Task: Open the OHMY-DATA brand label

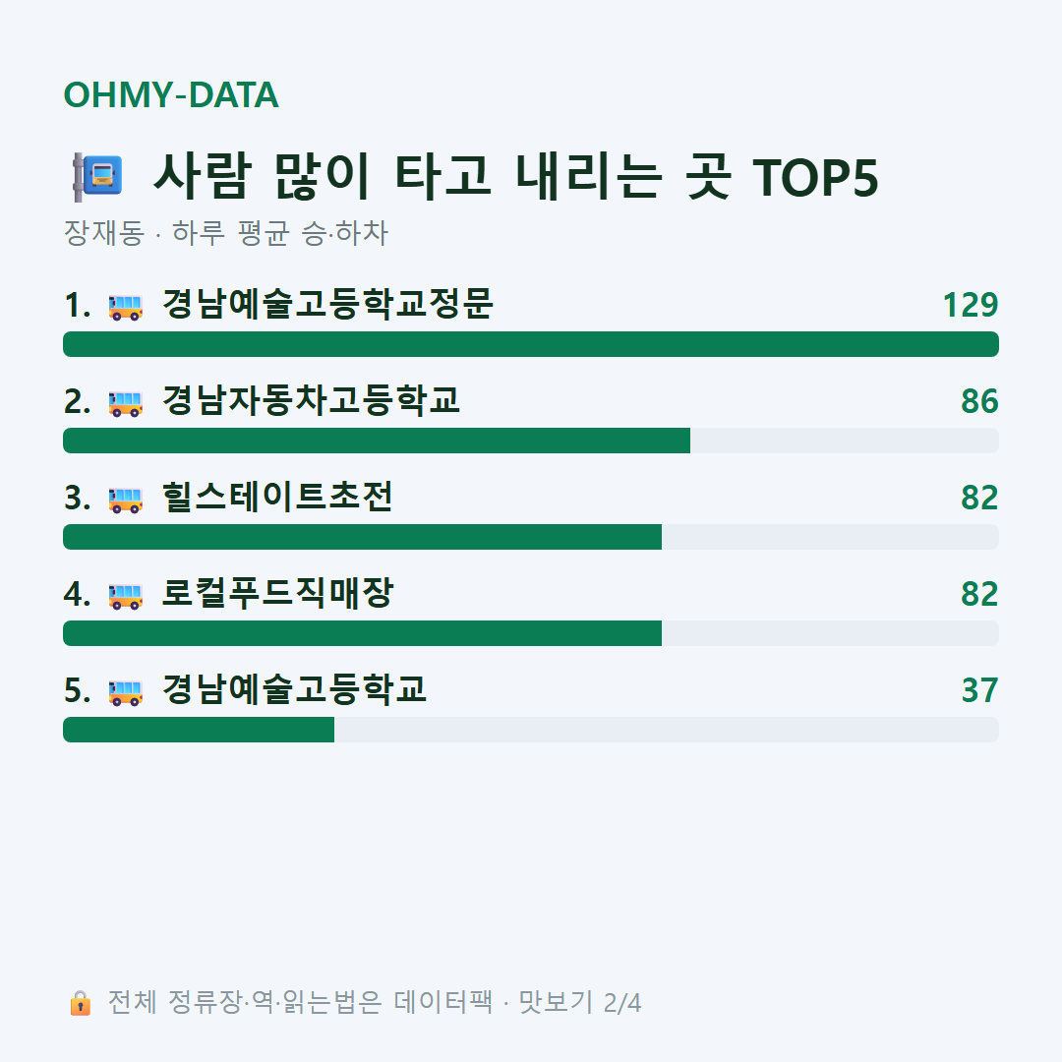Action: pos(171,94)
